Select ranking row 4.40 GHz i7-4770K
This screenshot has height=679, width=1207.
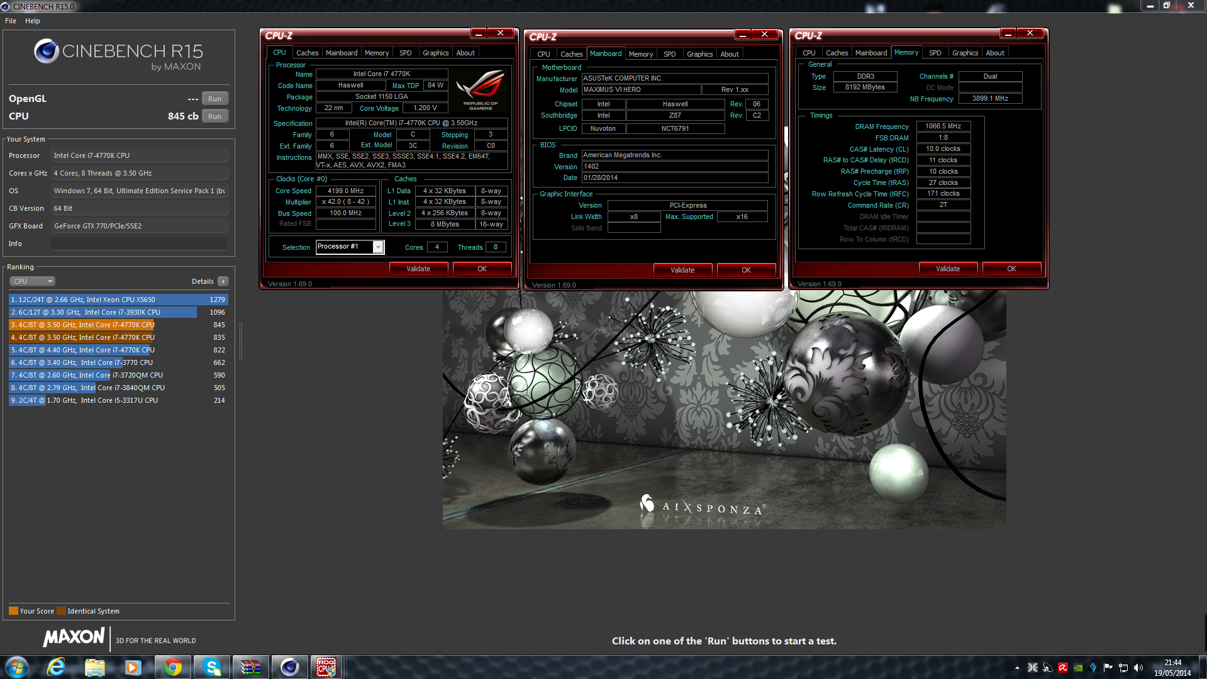(118, 350)
